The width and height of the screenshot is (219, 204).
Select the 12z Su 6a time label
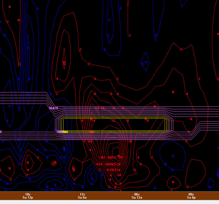tap(82, 196)
